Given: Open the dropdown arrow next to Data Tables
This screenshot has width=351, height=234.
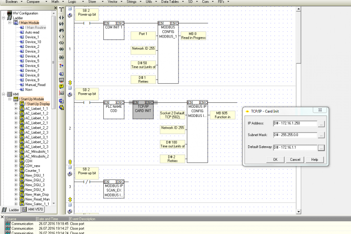Looking at the screenshot, I should click(x=183, y=1).
